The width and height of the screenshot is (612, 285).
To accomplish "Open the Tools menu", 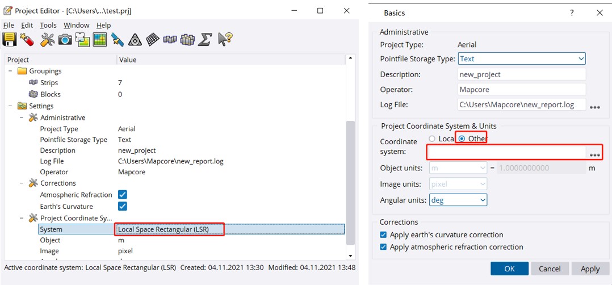I will pyautogui.click(x=48, y=26).
